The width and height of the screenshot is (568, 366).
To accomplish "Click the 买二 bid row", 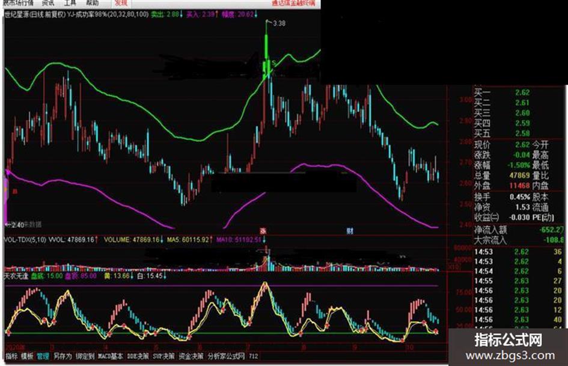I will pos(502,103).
